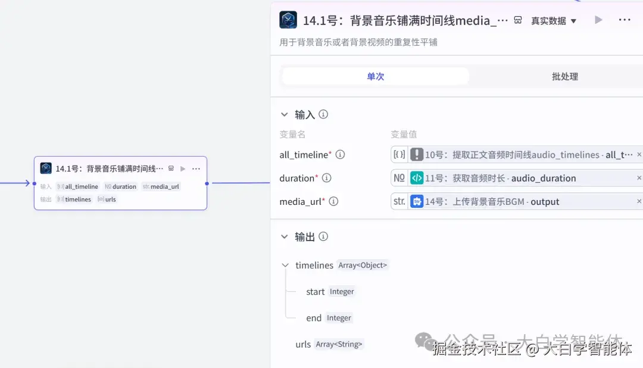Click the play icon on the canvas node
The width and height of the screenshot is (643, 368).
pos(182,169)
